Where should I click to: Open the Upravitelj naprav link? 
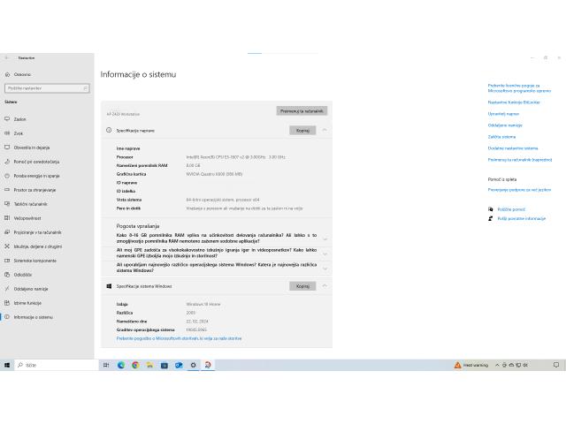click(503, 114)
